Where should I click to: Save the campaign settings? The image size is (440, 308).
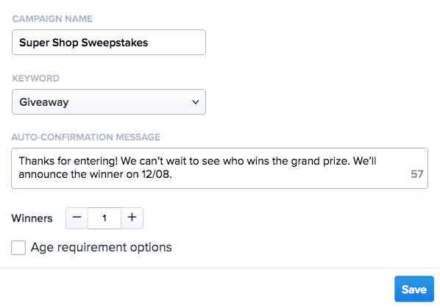click(414, 289)
